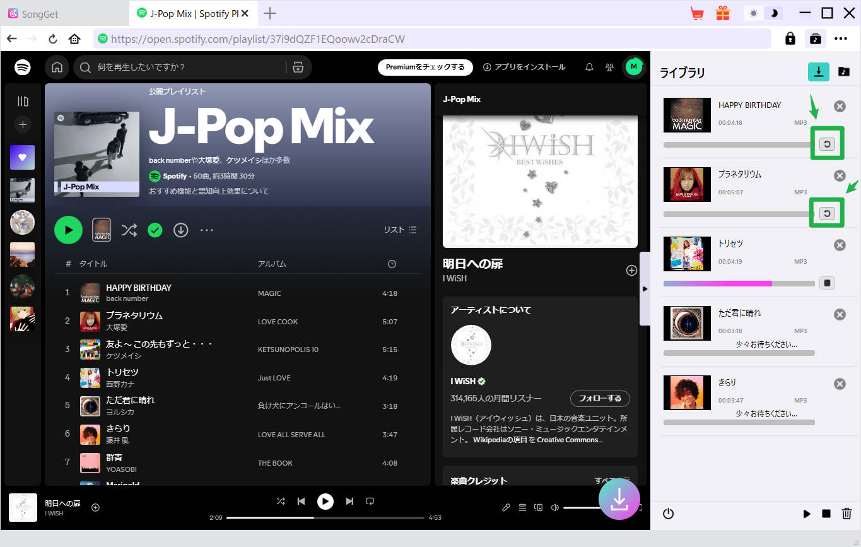The image size is (861, 547).
Task: Click the playlist download arrow icon
Action: point(181,230)
